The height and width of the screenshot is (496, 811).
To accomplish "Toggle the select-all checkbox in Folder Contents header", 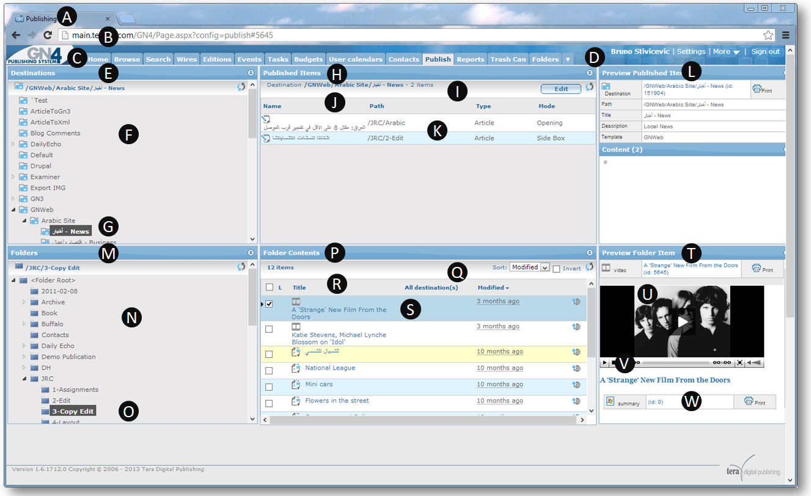I will (269, 287).
